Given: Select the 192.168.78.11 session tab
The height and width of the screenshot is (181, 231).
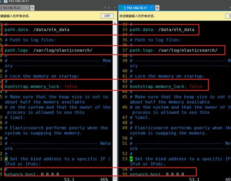Looking at the screenshot, I should click(135, 8).
